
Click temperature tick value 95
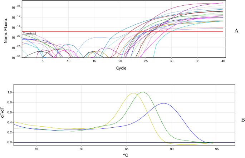point(217,149)
